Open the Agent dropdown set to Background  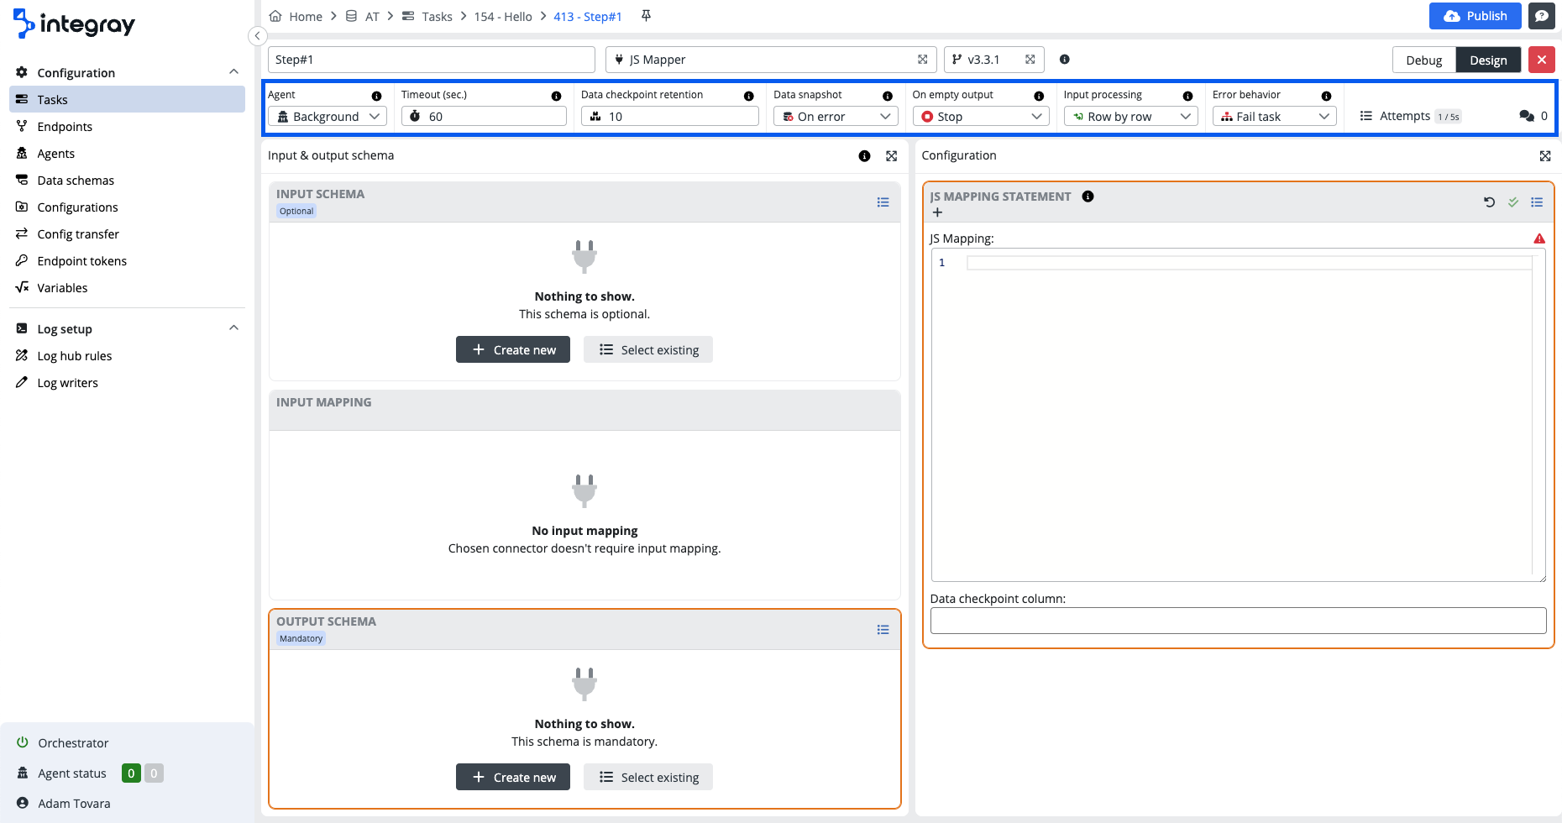pos(328,117)
